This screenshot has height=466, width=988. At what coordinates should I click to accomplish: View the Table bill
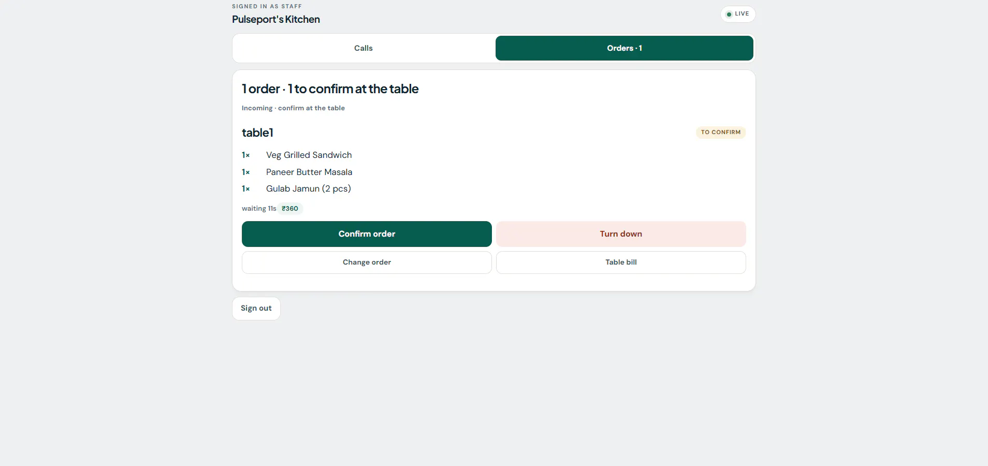pyautogui.click(x=621, y=263)
